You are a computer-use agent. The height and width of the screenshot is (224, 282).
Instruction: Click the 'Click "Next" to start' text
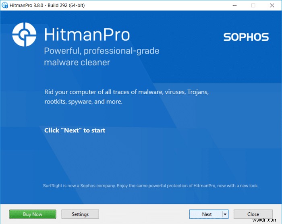pyautogui.click(x=75, y=130)
